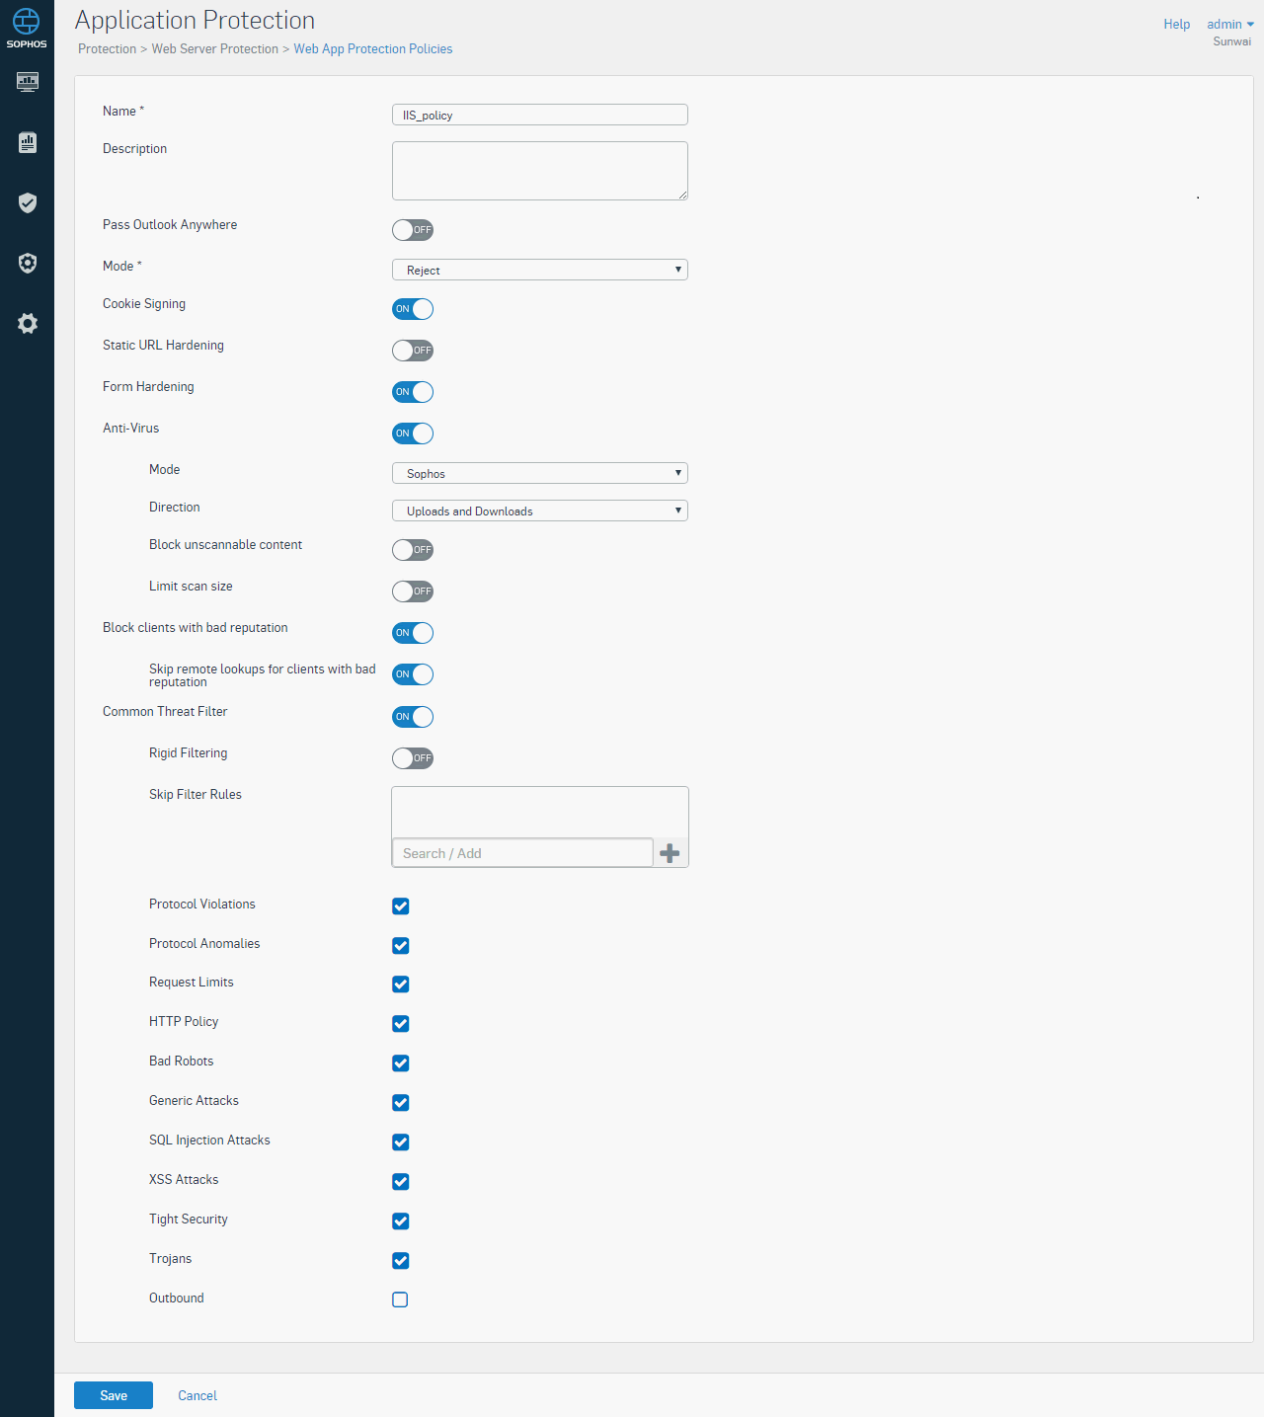
Task: Click the plus icon for Skip Filter Rules
Action: point(670,853)
